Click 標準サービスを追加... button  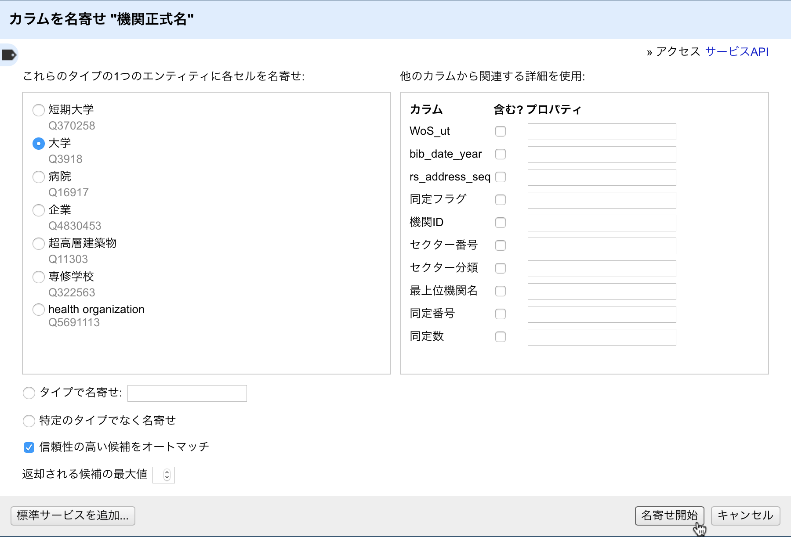click(x=73, y=515)
